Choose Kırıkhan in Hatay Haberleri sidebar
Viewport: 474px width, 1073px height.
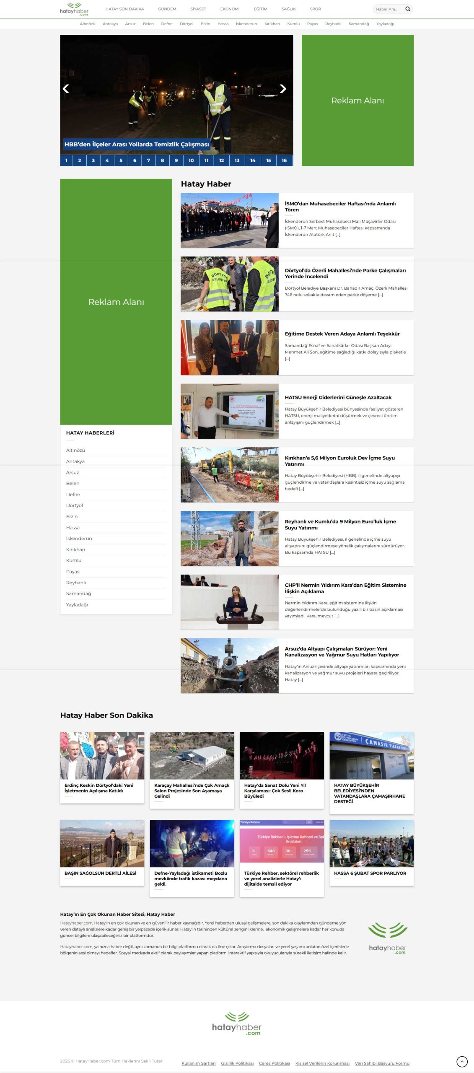pos(75,549)
